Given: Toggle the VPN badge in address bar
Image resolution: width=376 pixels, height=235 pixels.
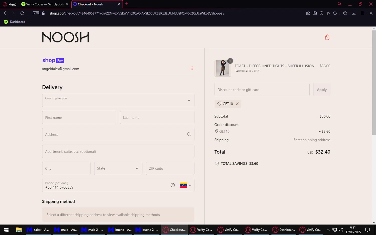Looking at the screenshot, I should coord(36,13).
